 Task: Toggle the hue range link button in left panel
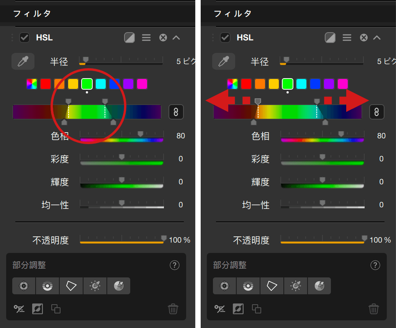[x=176, y=112]
